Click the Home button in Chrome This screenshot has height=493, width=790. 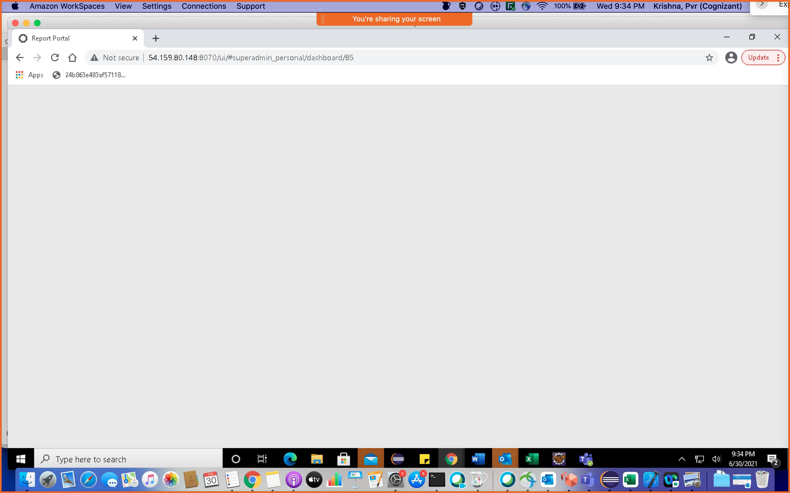[x=72, y=58]
